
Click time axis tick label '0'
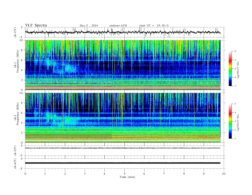(25, 174)
